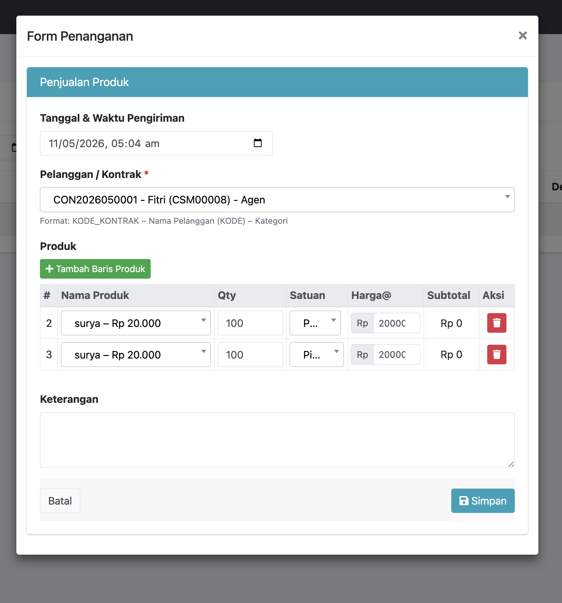Click Tambah Baris Produk button

point(95,269)
